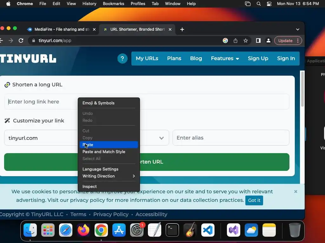
Task: Open the Terms footer link
Action: coord(78,214)
